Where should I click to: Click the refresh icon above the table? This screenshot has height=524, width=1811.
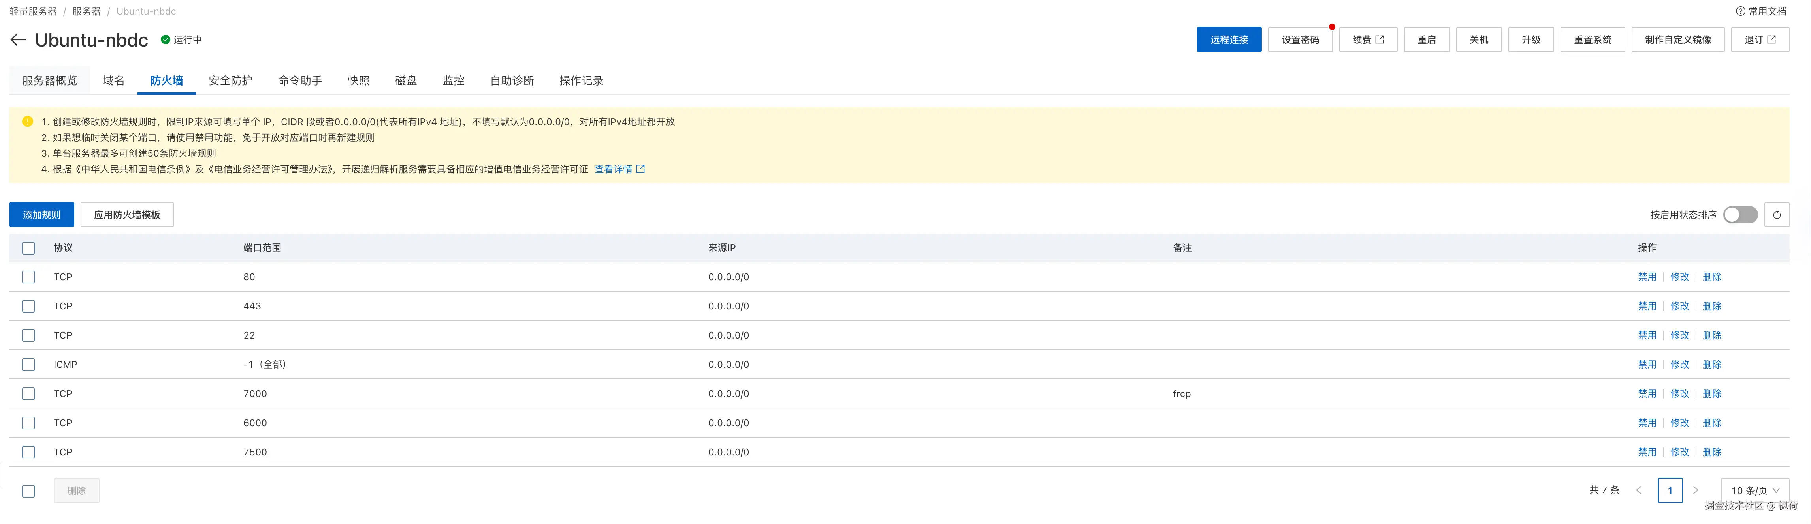click(x=1777, y=215)
